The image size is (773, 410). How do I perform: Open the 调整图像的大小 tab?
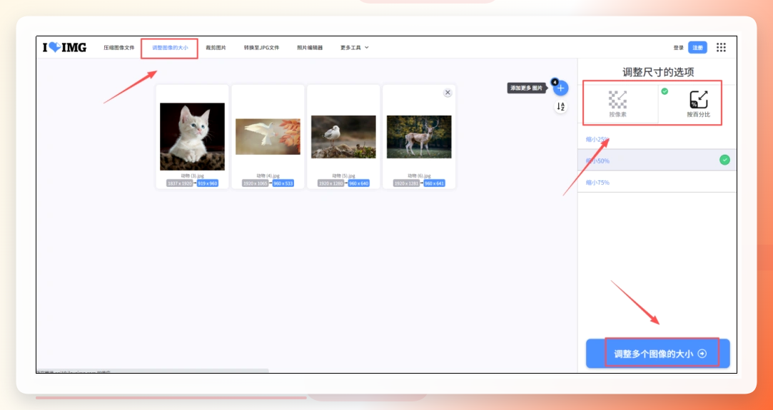coord(170,48)
